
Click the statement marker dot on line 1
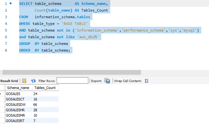coord(11,4)
